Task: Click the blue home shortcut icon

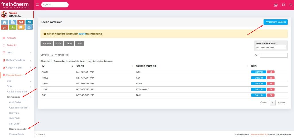Action: (x=5, y=22)
